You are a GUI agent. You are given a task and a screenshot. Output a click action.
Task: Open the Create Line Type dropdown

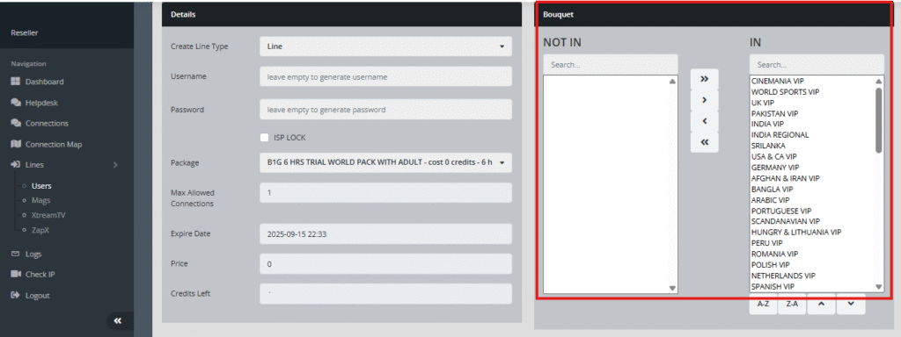[x=385, y=47]
